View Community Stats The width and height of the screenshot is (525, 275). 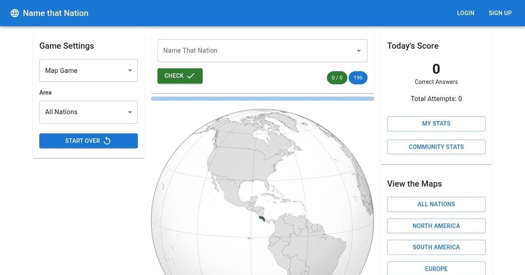436,147
